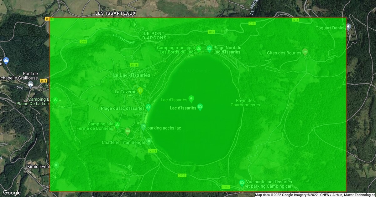Image resolution: width=376 pixels, height=197 pixels.
Task: Select the Pont de Lachapelle-Graillouse bridge marker
Action: click(30, 84)
